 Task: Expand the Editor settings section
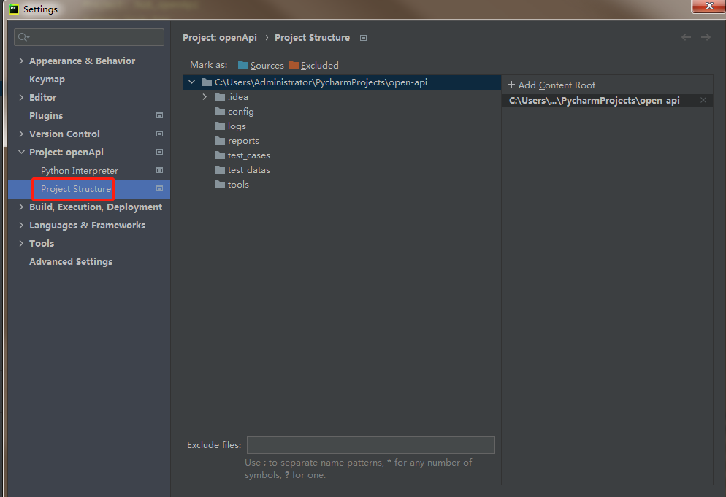21,97
